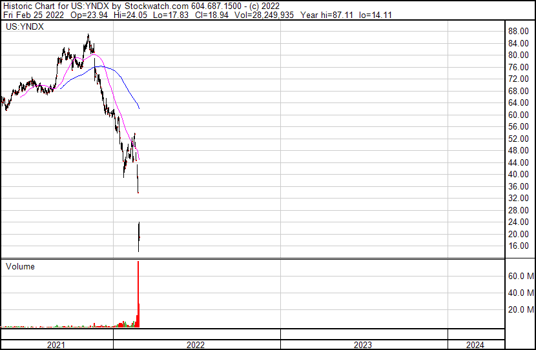Click the 36.00 price axis label

519,186
